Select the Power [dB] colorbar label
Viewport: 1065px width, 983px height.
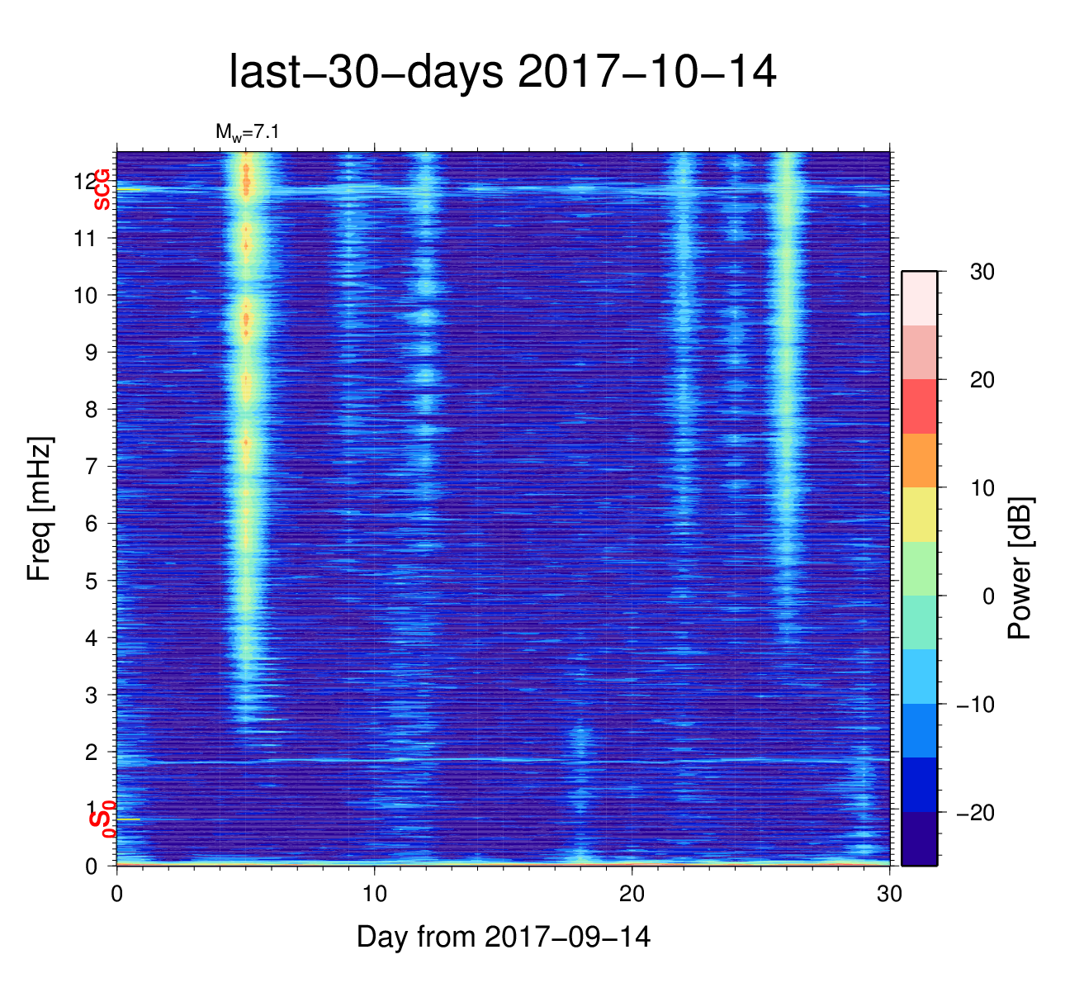[x=1020, y=567]
